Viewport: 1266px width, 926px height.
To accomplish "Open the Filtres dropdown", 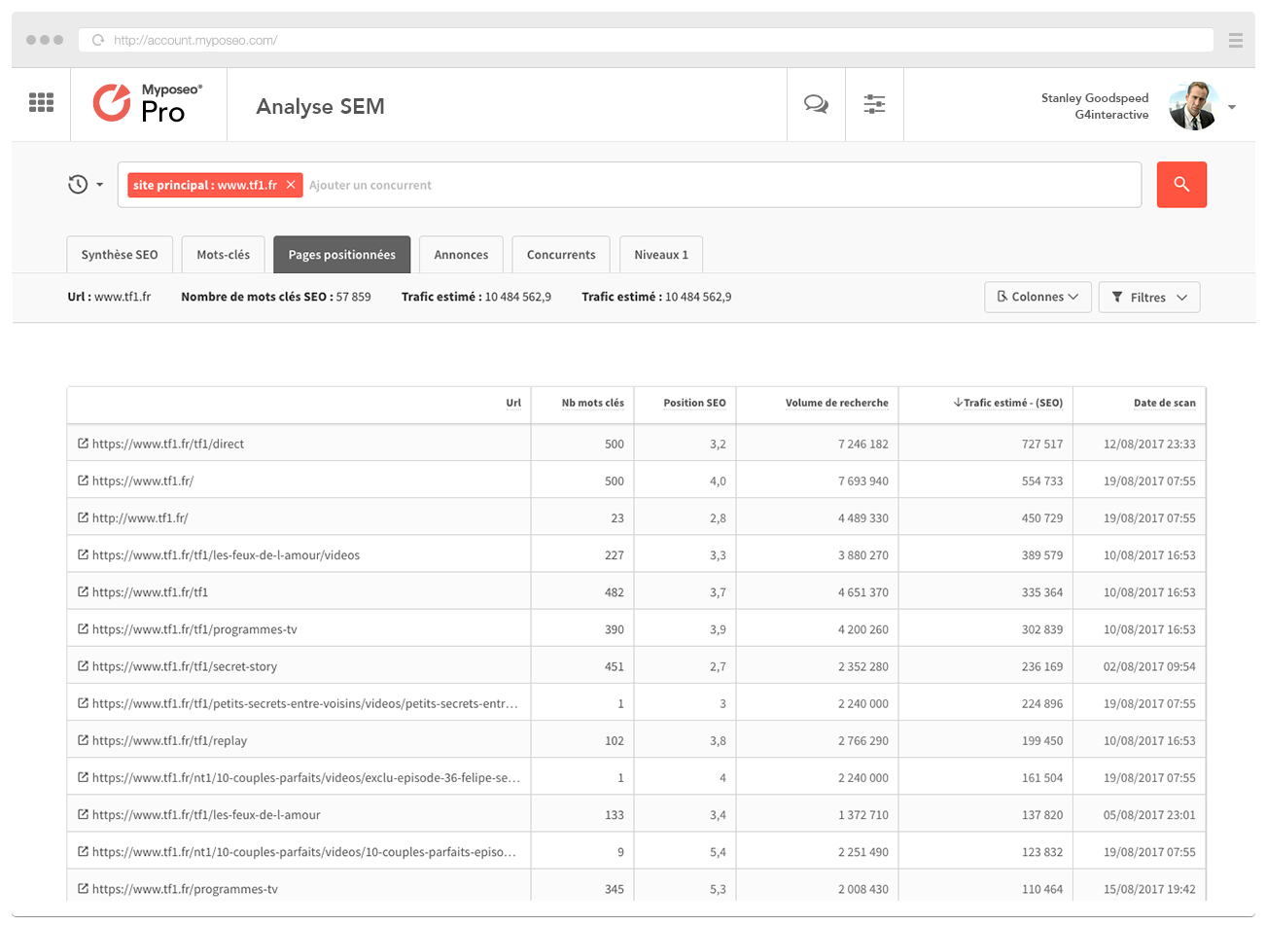I will tap(1149, 298).
